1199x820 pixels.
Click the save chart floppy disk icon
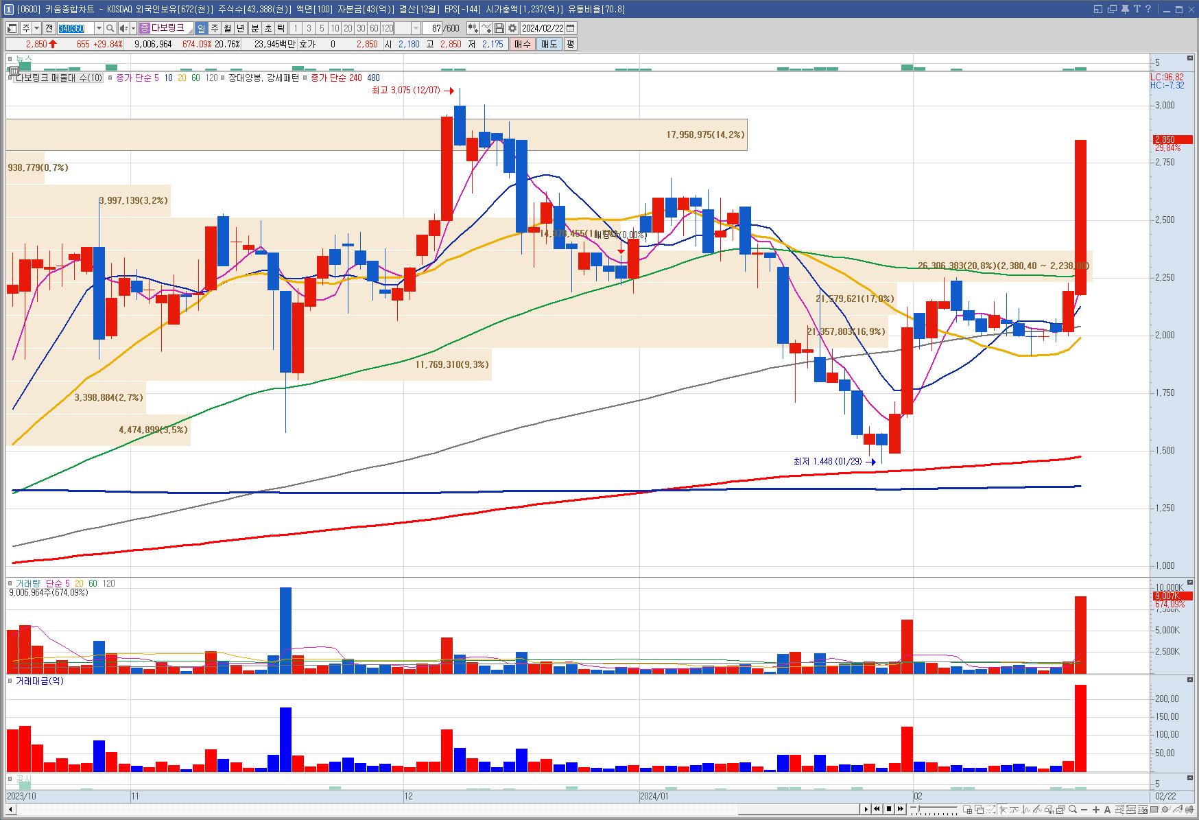point(499,28)
